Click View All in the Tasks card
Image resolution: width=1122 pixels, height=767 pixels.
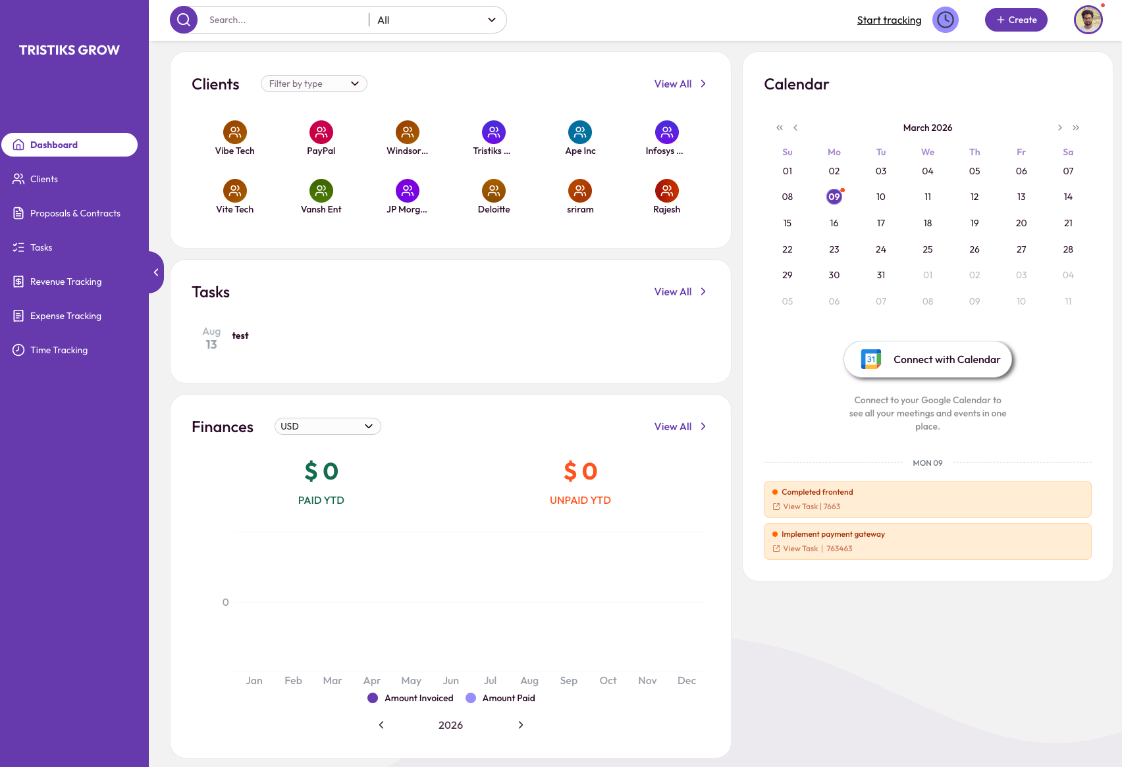680,291
